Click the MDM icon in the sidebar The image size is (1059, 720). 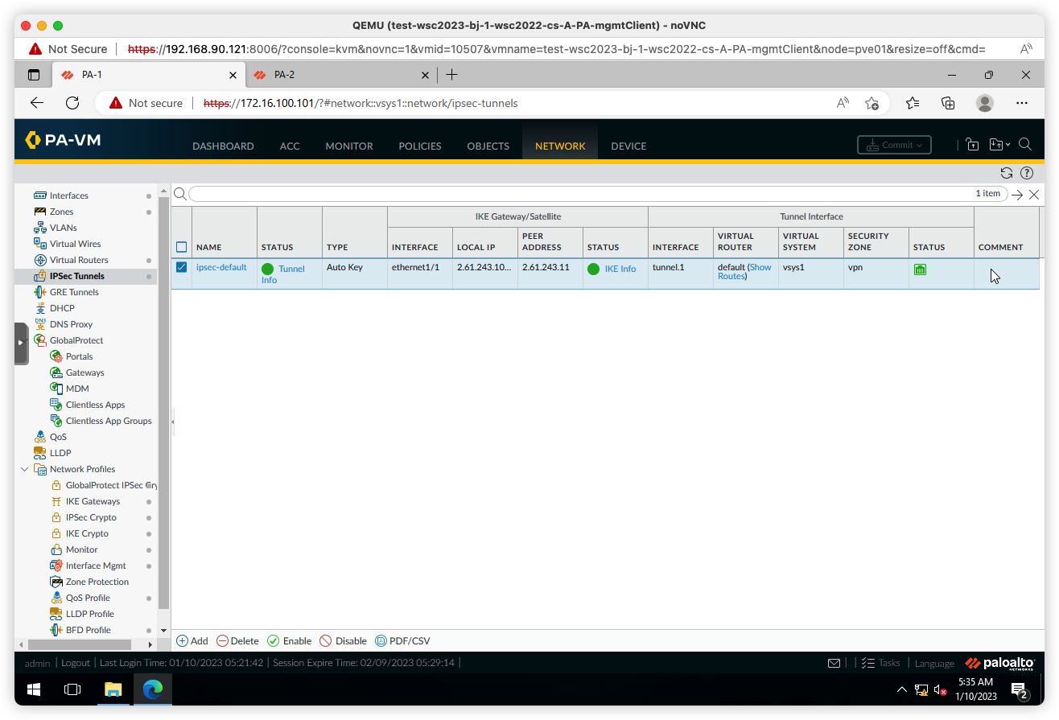click(56, 389)
